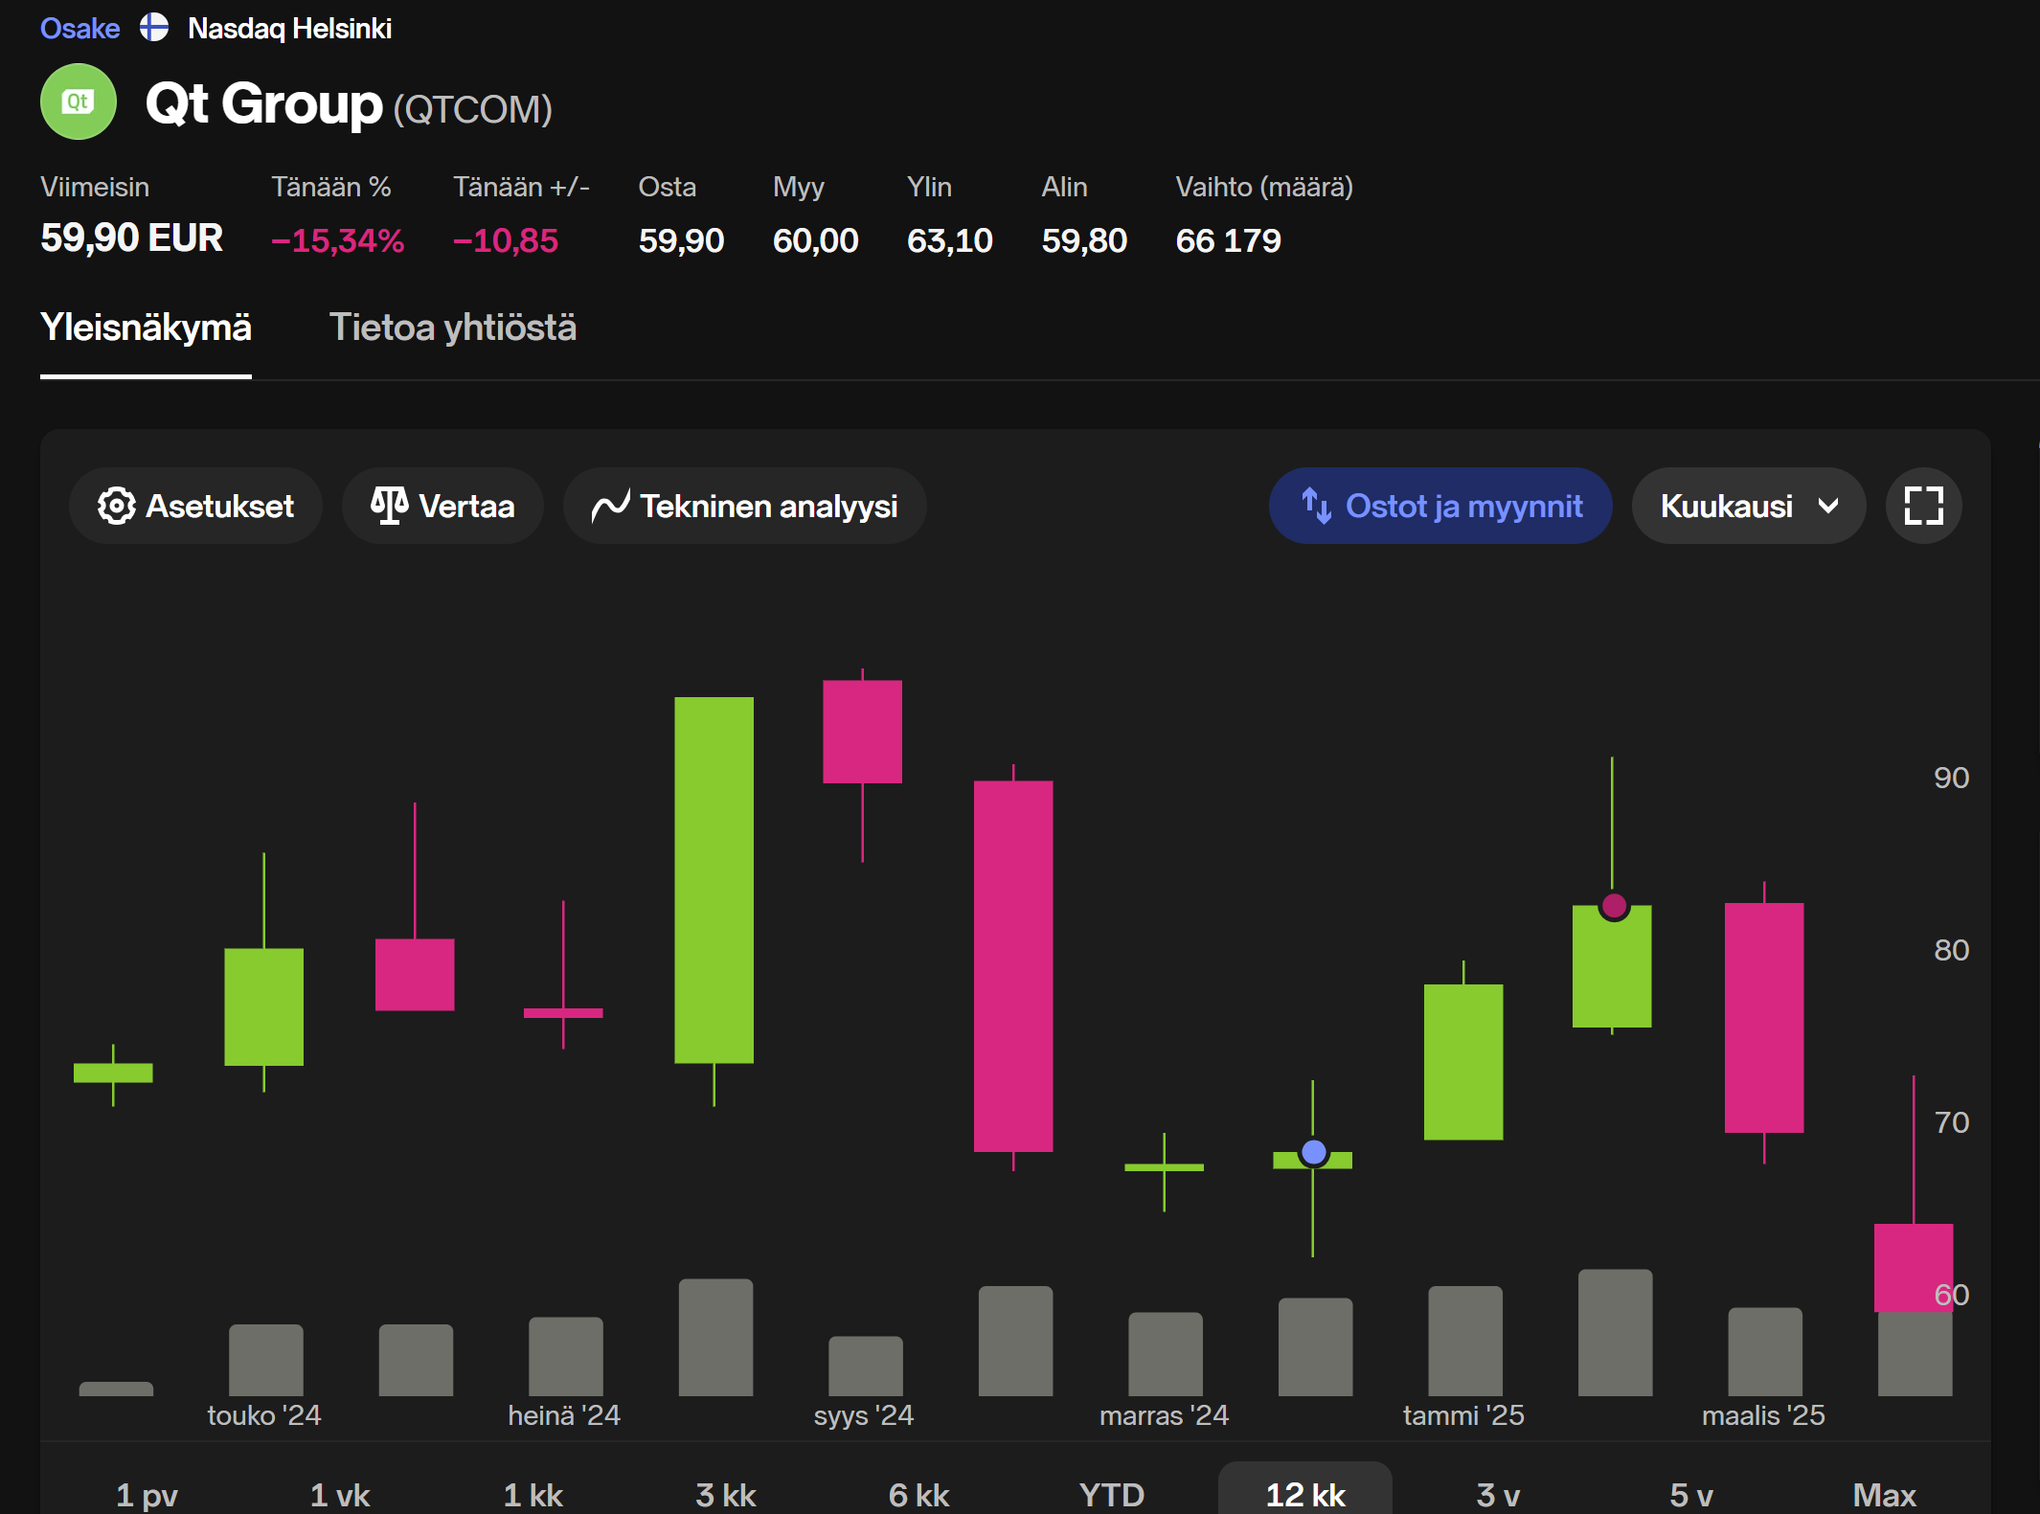Click the up-down arrows icon in Ostot ja myynnit

click(x=1316, y=506)
